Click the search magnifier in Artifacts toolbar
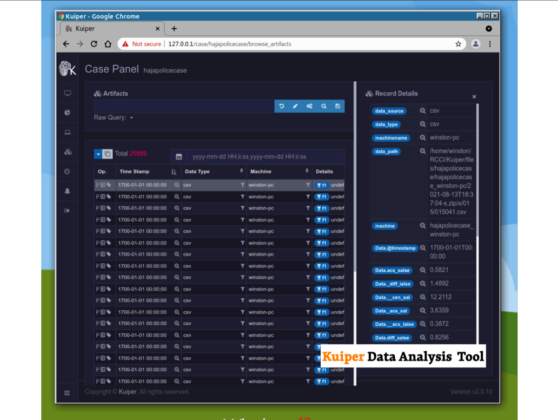The width and height of the screenshot is (558, 420). click(x=324, y=106)
